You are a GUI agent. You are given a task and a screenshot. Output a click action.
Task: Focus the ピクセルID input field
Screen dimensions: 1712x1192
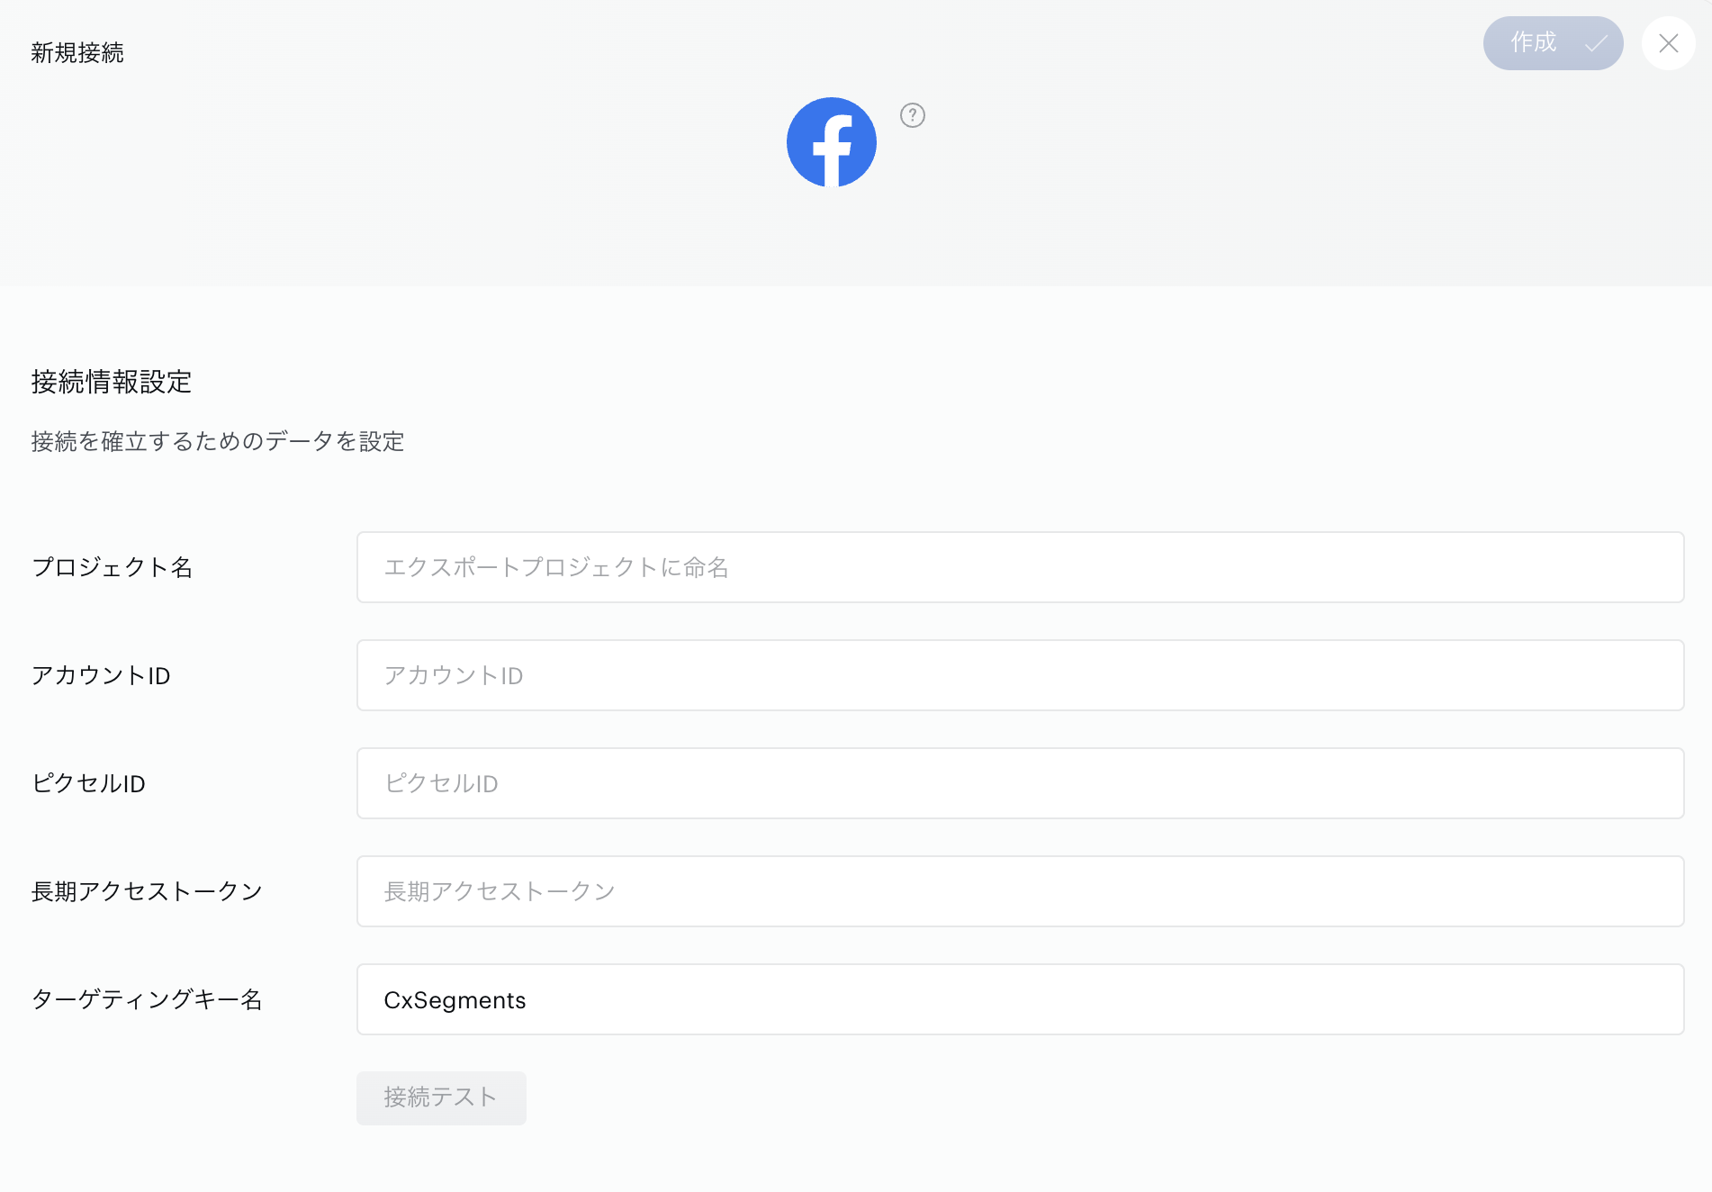1020,783
